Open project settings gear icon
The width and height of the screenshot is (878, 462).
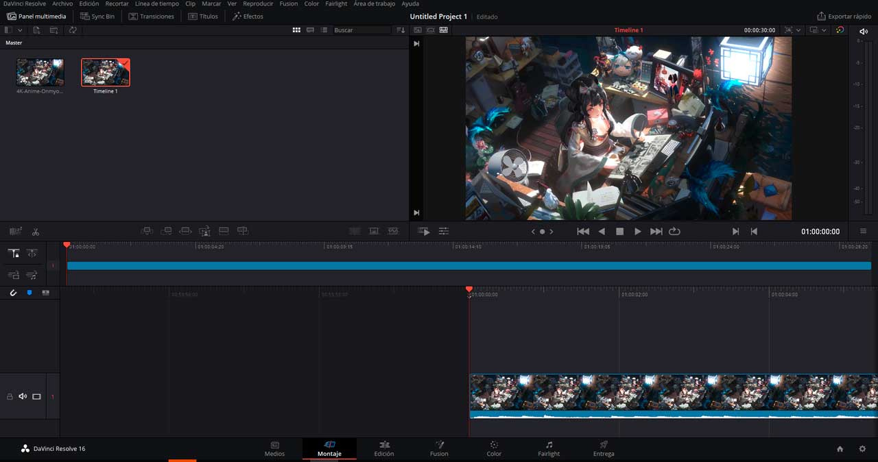[862, 449]
